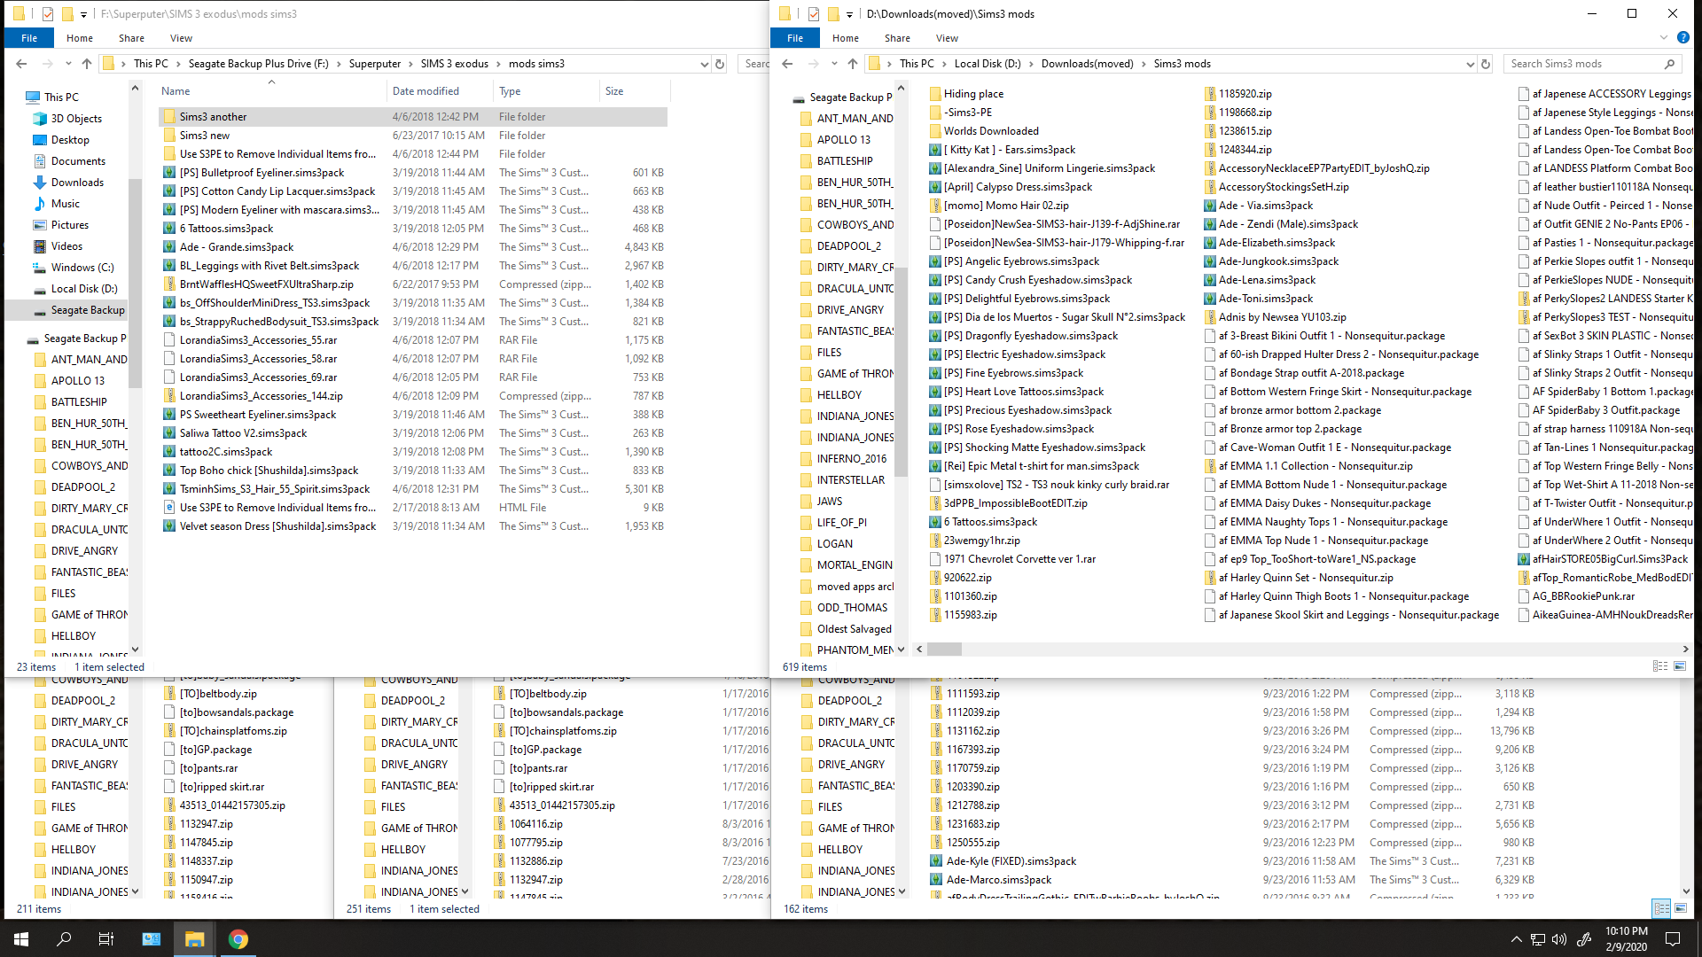1702x957 pixels.
Task: Open Help in the Sims3 mods window
Action: [x=1682, y=37]
